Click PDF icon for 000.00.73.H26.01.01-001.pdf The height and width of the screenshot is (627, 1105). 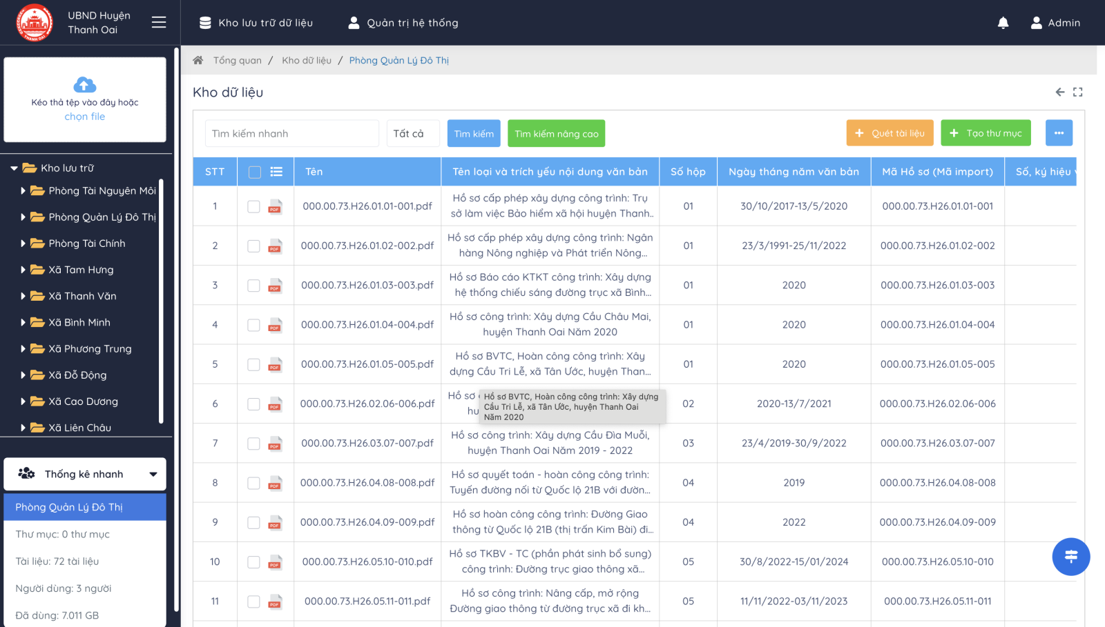(275, 206)
